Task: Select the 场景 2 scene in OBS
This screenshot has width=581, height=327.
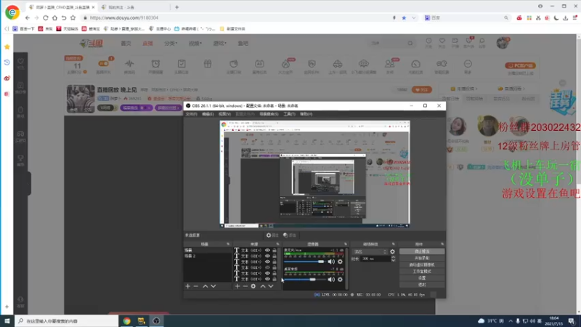Action: pyautogui.click(x=208, y=257)
